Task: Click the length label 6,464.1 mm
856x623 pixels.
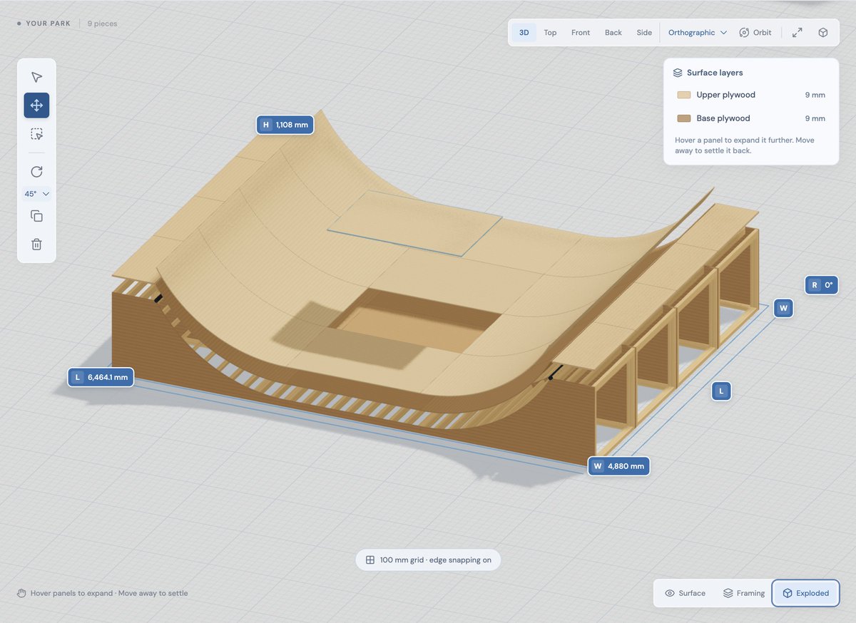Action: pyautogui.click(x=101, y=377)
